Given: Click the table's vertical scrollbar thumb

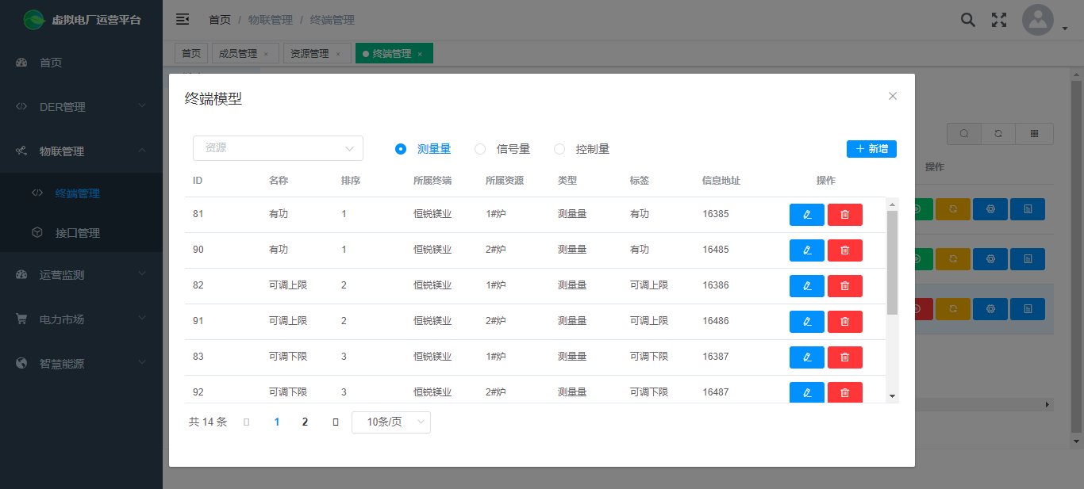Looking at the screenshot, I should click(892, 262).
